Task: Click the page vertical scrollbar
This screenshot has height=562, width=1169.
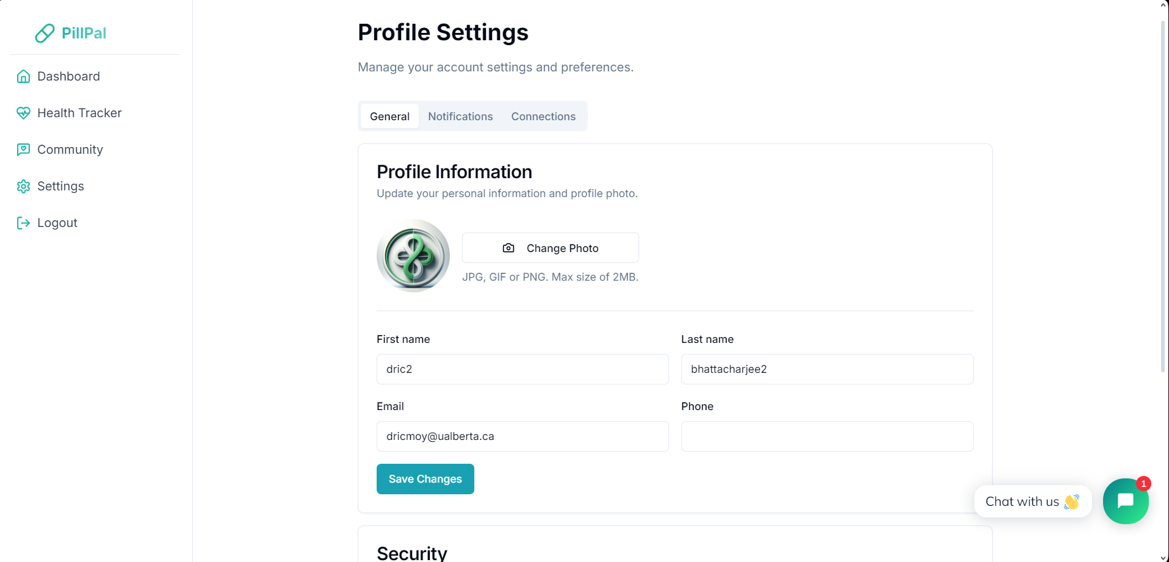Action: coord(1163,195)
